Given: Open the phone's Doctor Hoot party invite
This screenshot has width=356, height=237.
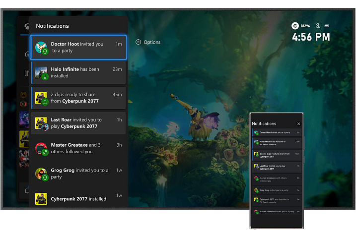Looking at the screenshot, I should [277, 132].
